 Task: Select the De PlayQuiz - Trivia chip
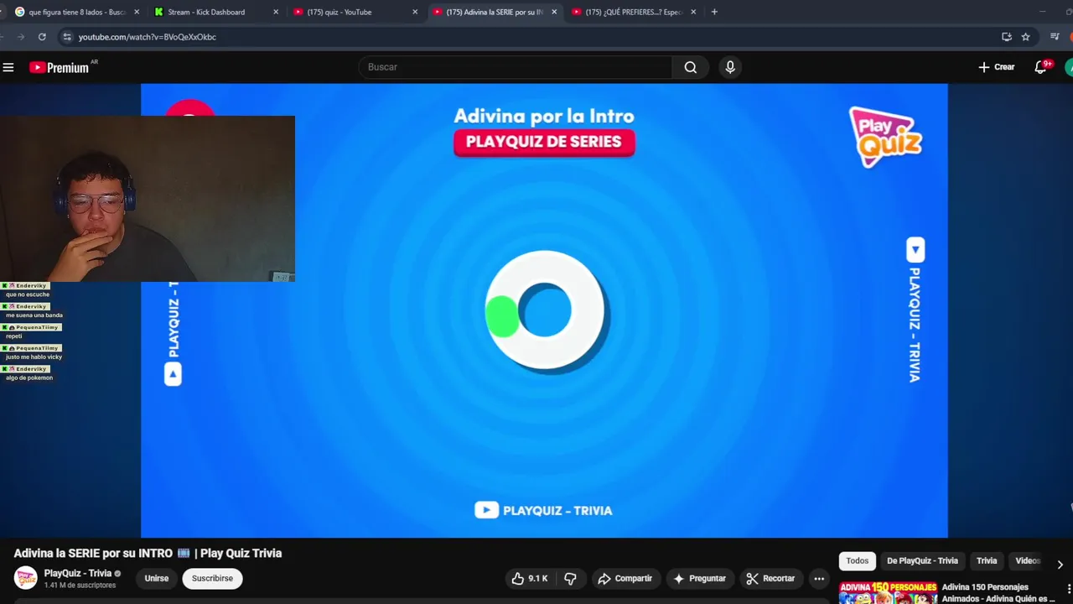[922, 560]
